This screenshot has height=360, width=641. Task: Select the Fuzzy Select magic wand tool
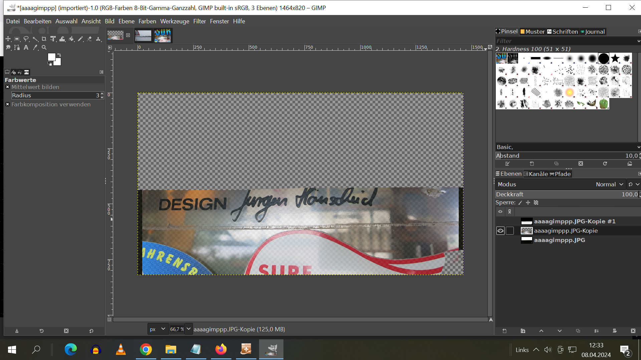tap(35, 39)
